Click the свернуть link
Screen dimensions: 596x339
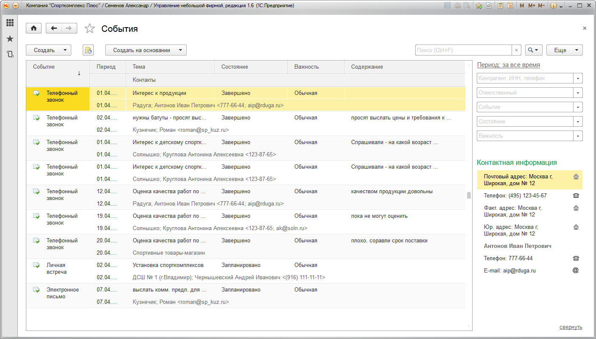click(x=571, y=327)
